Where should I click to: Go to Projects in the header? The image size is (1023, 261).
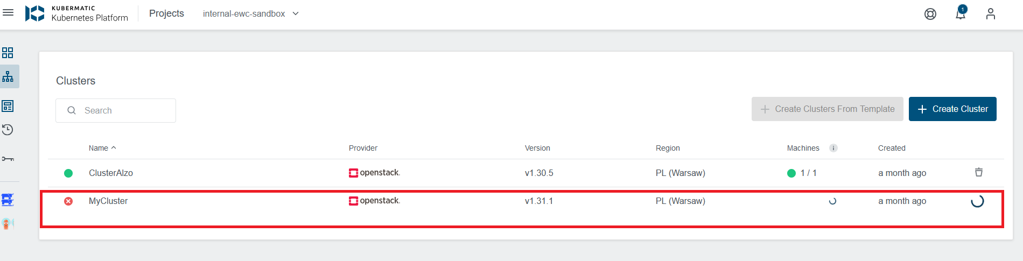click(x=166, y=13)
